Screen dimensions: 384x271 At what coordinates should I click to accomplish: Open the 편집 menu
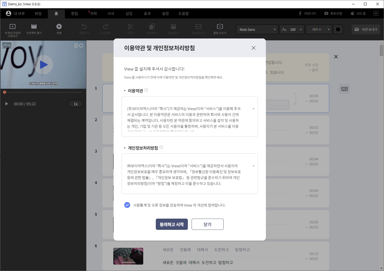[x=75, y=13]
